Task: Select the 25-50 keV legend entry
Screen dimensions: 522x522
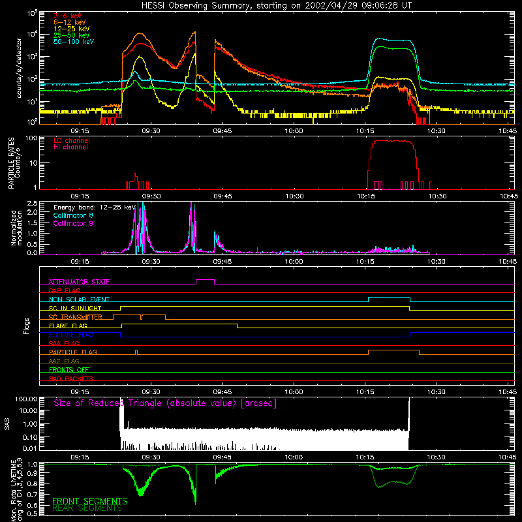Action: point(72,35)
